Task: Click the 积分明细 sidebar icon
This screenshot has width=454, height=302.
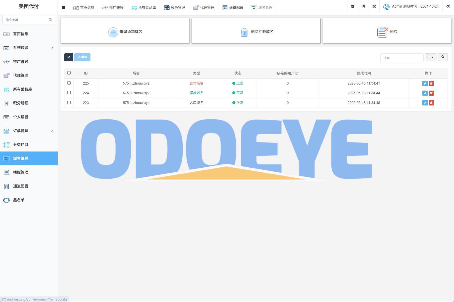Action: (7, 103)
